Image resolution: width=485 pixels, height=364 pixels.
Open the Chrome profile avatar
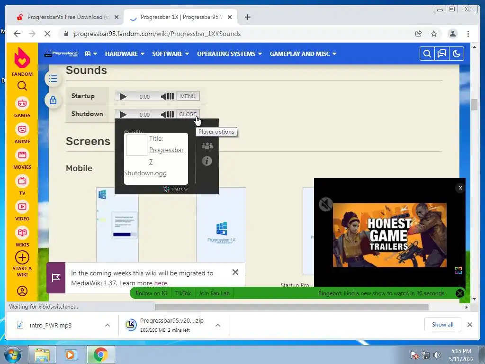point(452,34)
